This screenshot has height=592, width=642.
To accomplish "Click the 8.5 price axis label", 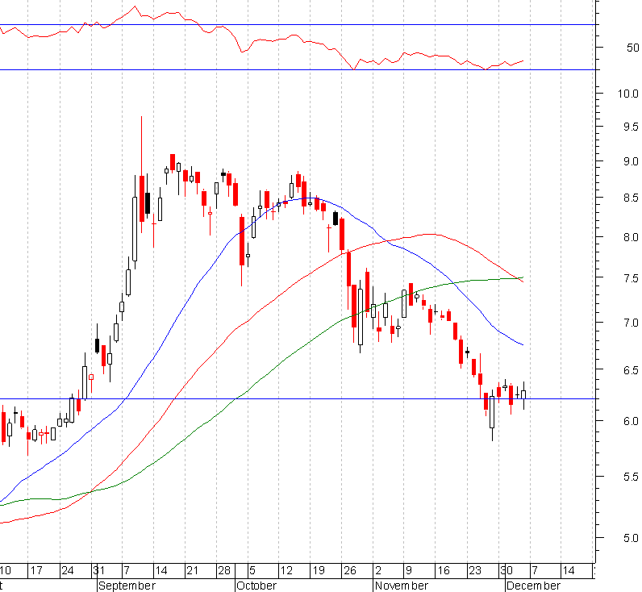I will point(631,198).
